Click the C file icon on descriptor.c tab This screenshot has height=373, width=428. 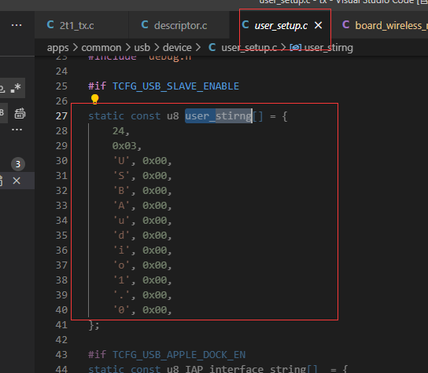tap(145, 25)
